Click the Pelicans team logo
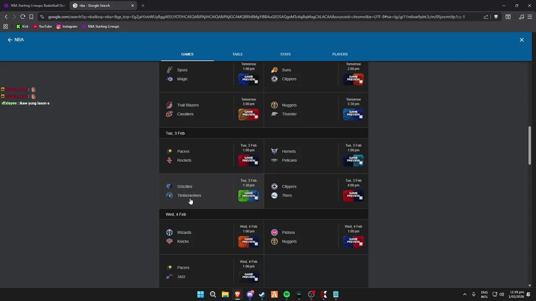The height and width of the screenshot is (301, 536). [274, 160]
